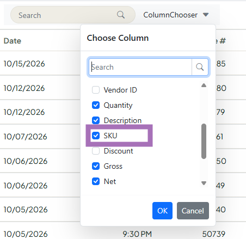Click the Net label text

tap(110, 181)
